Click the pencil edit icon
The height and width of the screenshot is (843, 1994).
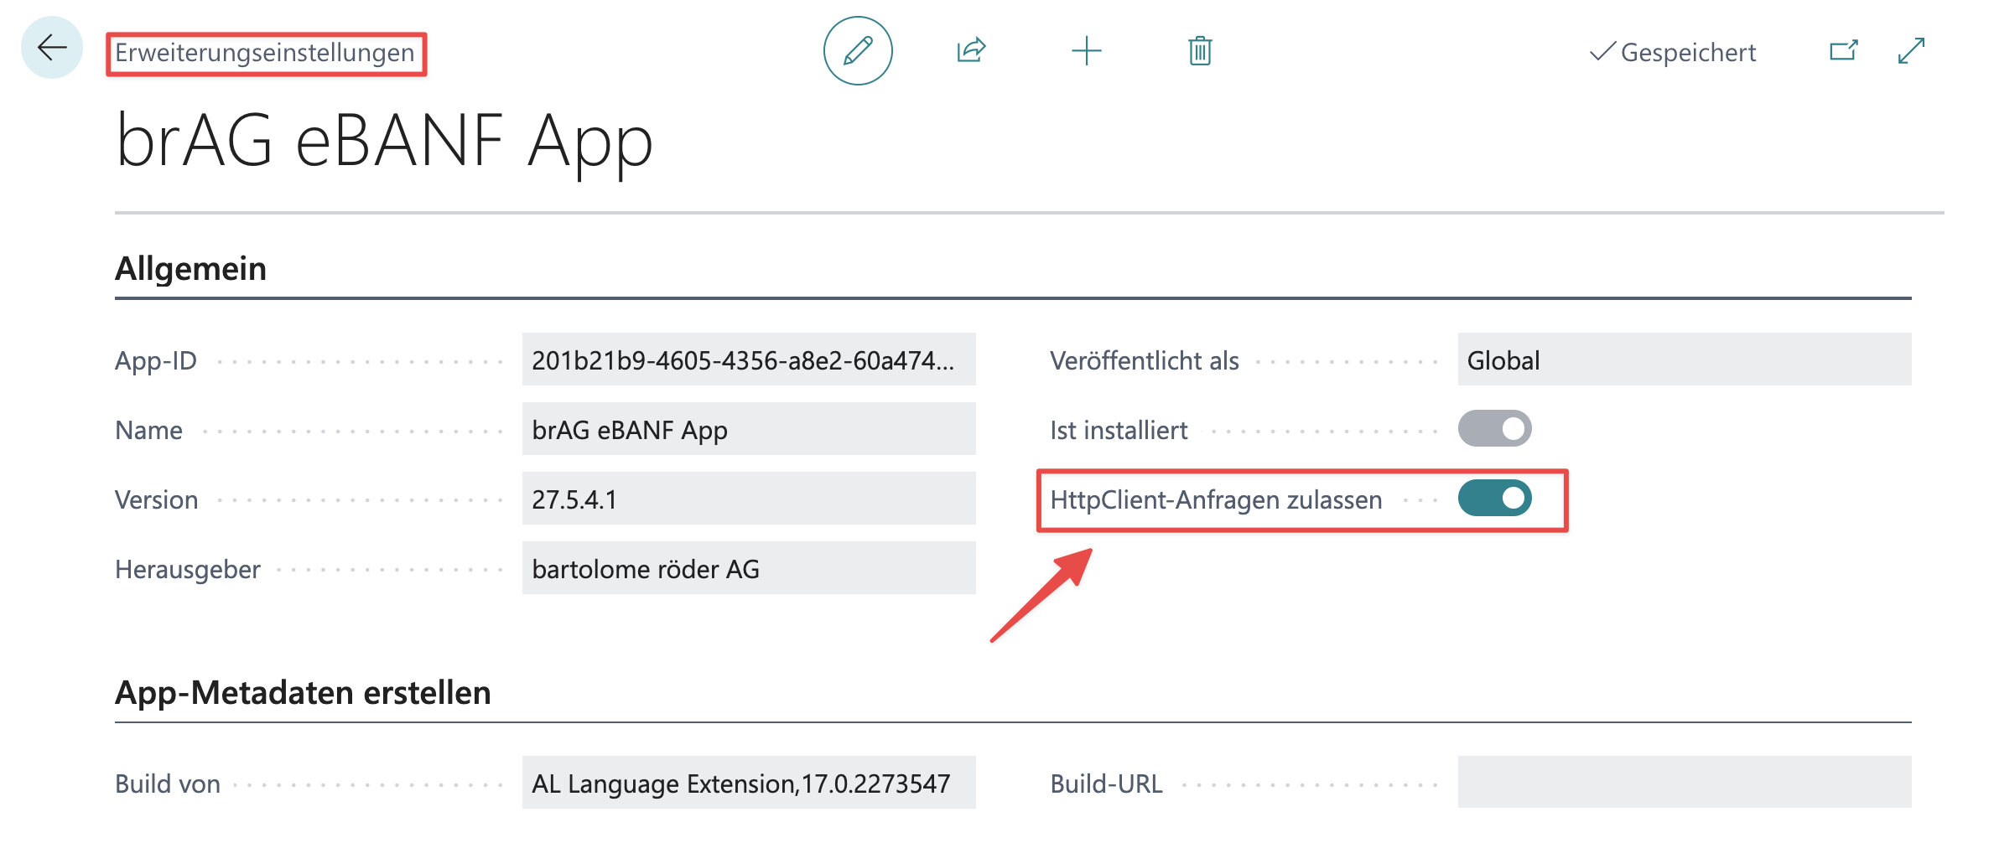[x=858, y=51]
